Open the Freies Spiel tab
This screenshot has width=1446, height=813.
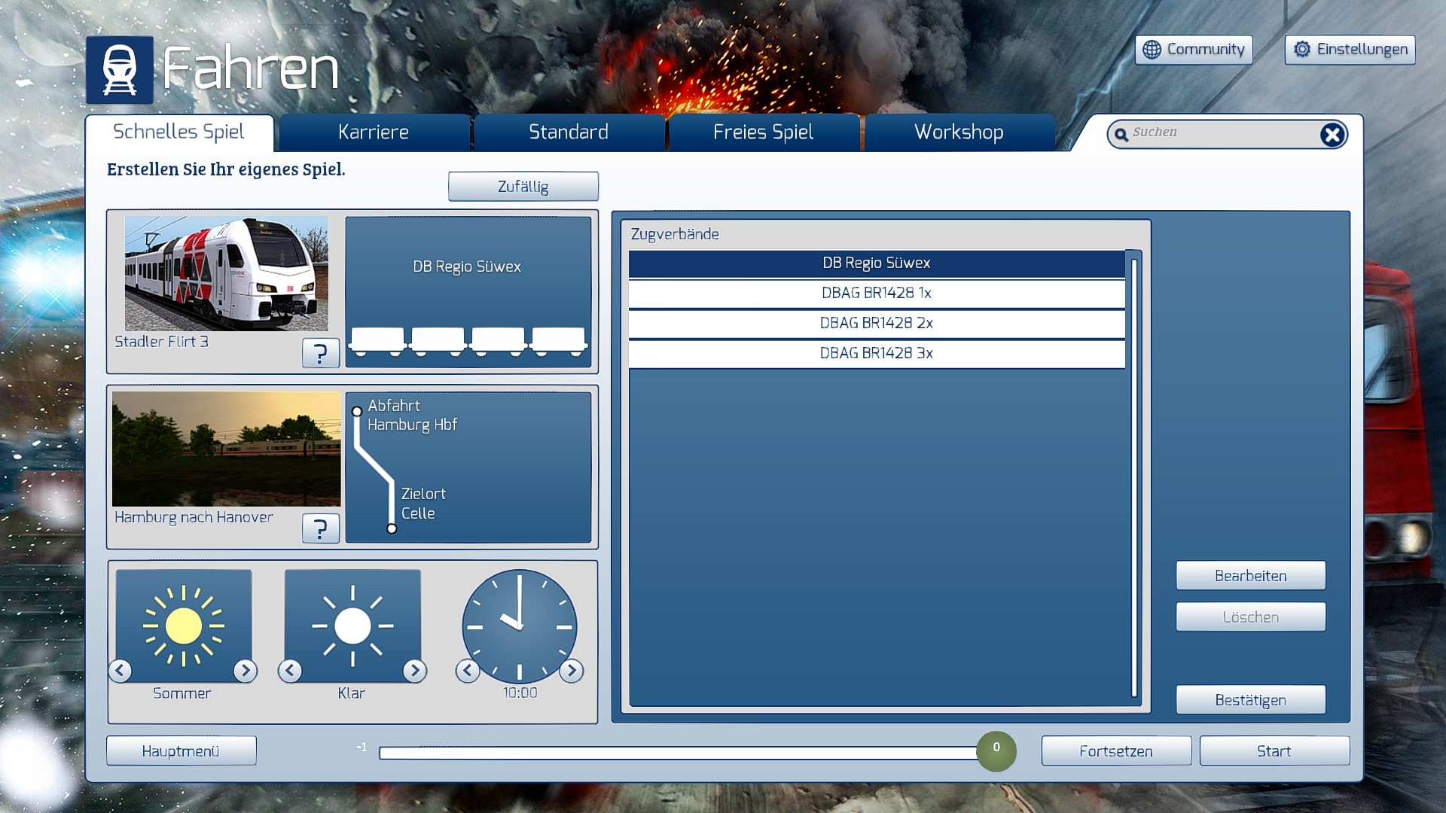763,132
